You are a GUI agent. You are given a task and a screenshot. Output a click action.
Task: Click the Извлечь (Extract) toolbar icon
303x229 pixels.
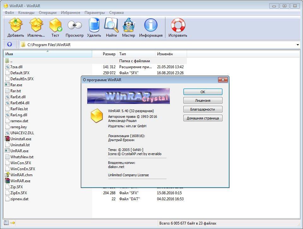coord(36,25)
